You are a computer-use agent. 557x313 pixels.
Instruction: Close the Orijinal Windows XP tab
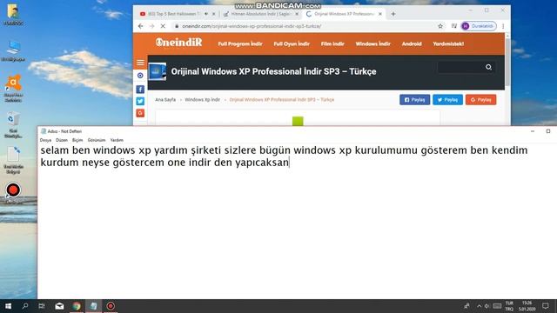(x=380, y=14)
